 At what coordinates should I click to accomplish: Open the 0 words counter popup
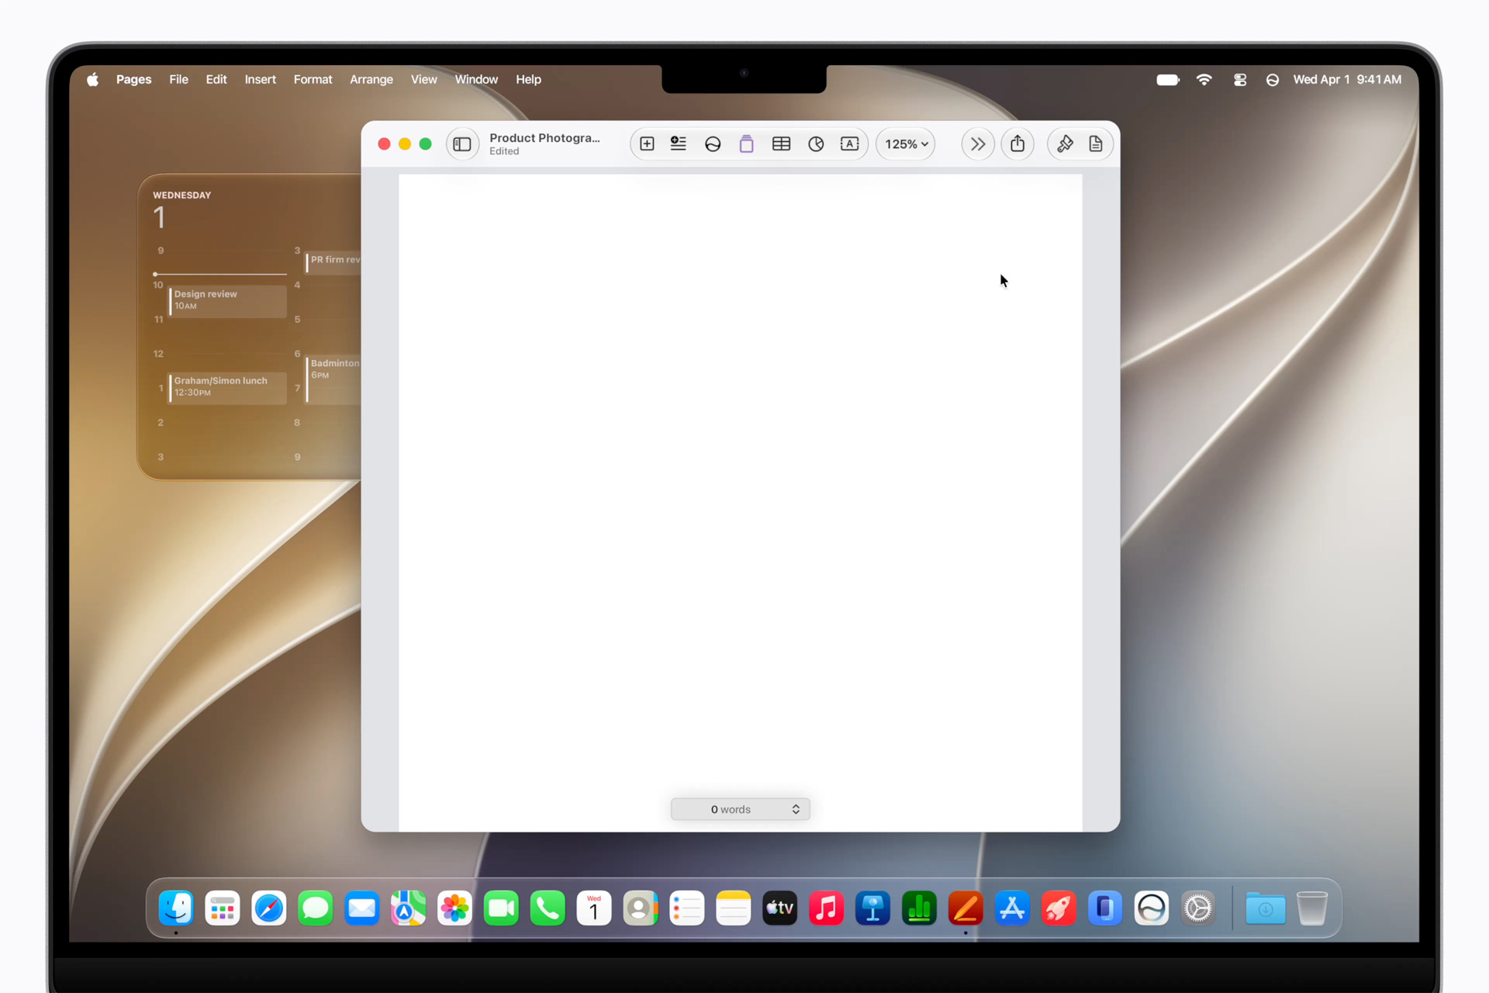(x=741, y=809)
